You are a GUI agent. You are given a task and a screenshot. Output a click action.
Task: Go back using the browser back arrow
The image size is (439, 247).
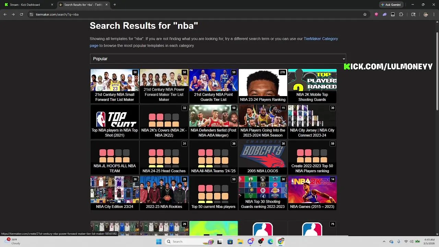coord(5,14)
